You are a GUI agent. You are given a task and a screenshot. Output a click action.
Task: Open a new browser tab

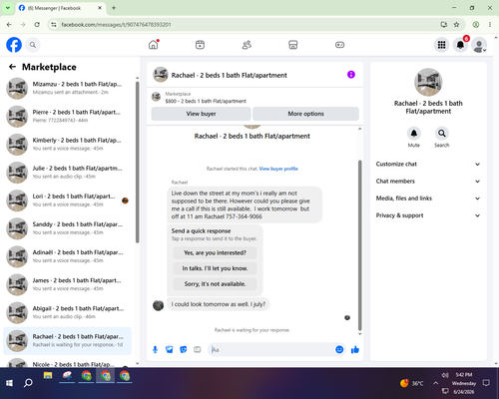(114, 8)
